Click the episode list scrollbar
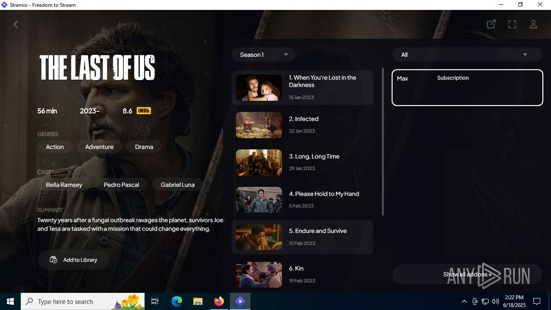 (x=383, y=142)
